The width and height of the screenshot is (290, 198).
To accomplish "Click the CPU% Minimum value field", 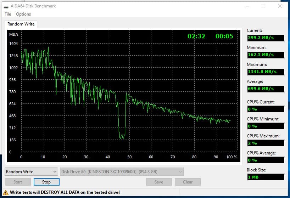I will 266,126.
